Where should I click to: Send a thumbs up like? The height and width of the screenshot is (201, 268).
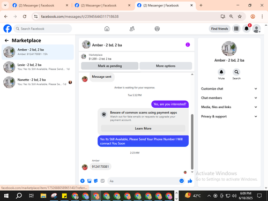(190, 181)
